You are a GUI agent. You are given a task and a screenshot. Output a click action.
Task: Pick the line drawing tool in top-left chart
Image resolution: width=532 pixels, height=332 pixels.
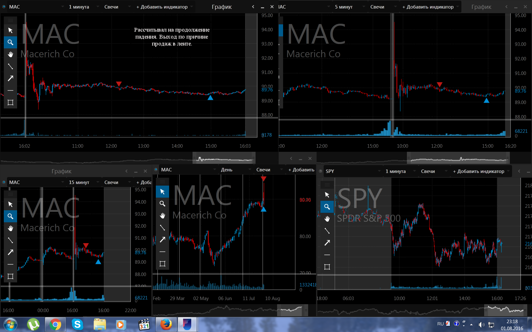[x=10, y=66]
